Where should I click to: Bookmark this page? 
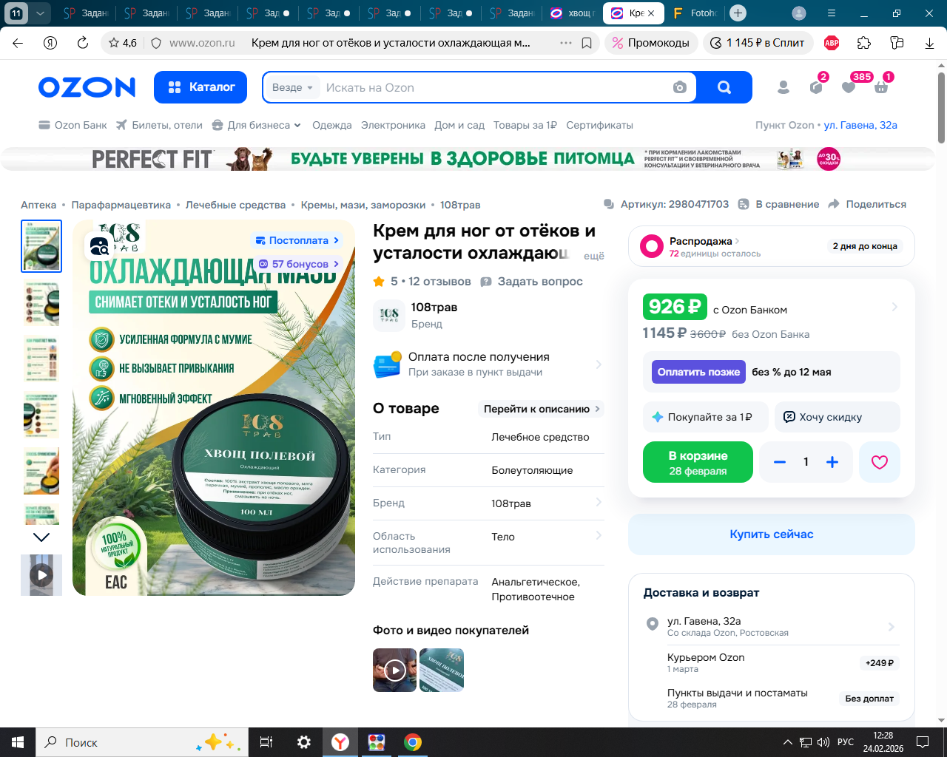(587, 43)
